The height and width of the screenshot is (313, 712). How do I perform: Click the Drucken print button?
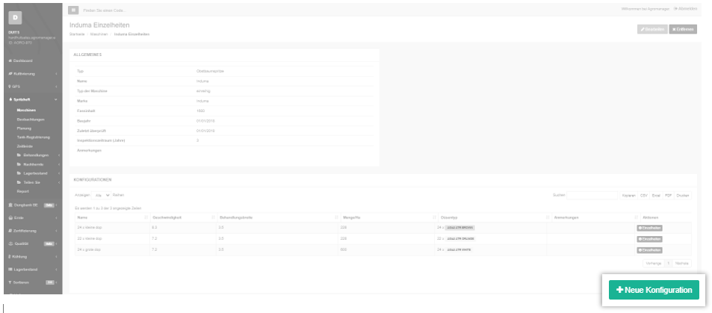682,195
